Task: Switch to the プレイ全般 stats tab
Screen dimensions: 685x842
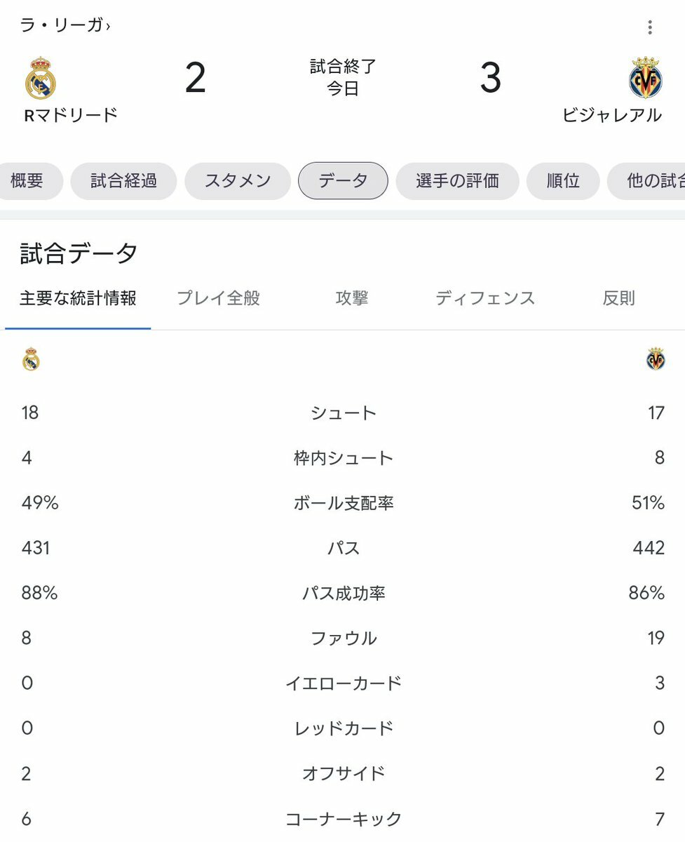Action: [x=219, y=298]
